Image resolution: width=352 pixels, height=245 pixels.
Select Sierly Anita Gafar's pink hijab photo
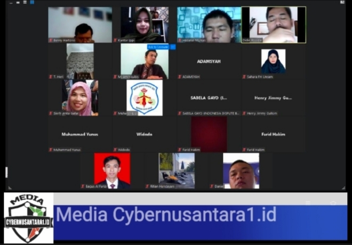[80, 97]
